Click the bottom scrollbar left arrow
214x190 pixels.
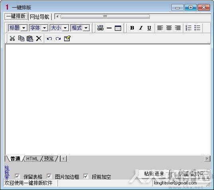click(64, 159)
